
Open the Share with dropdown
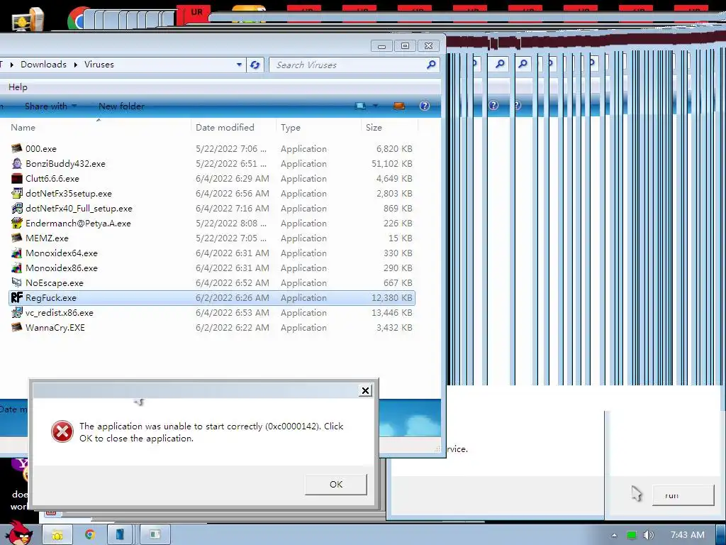coord(50,106)
